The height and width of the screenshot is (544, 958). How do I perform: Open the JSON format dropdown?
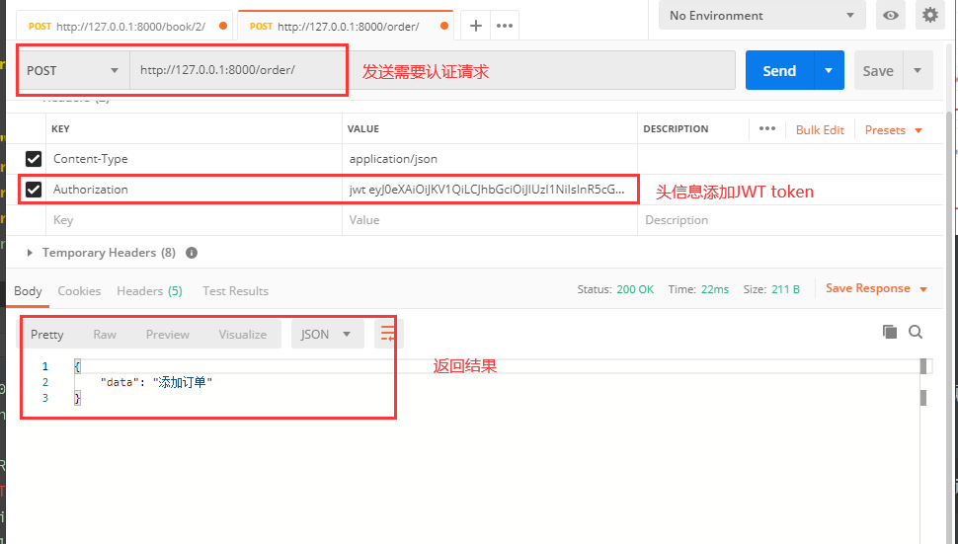(x=328, y=334)
